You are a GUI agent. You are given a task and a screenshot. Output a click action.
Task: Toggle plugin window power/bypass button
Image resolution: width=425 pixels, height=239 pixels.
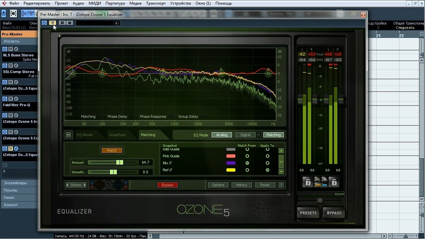[44, 23]
